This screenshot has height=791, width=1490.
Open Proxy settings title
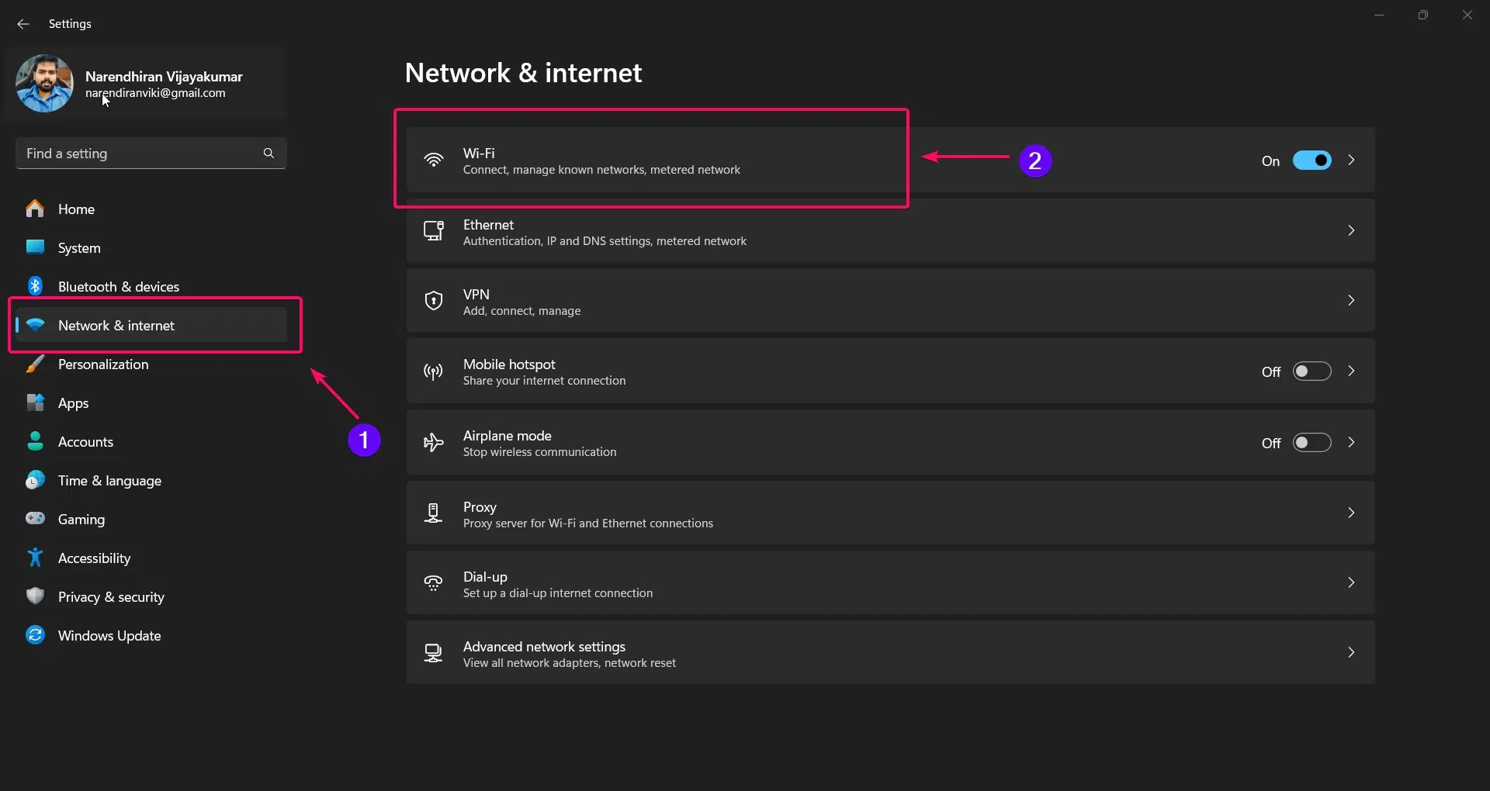pos(480,507)
